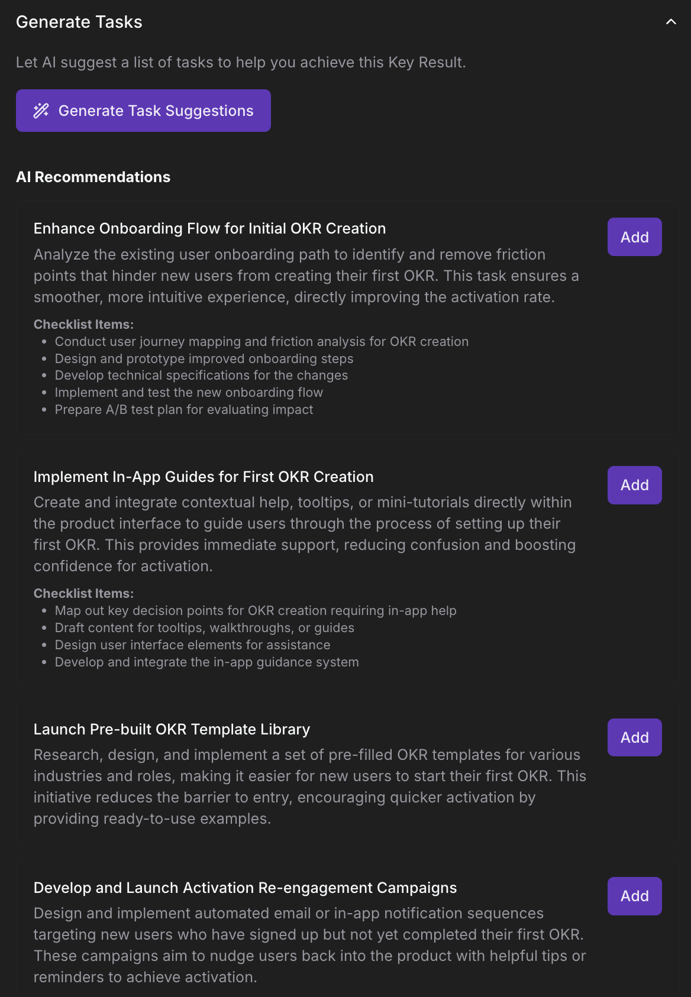This screenshot has height=997, width=691.
Task: Click the AI Recommendations heading
Action: click(93, 177)
